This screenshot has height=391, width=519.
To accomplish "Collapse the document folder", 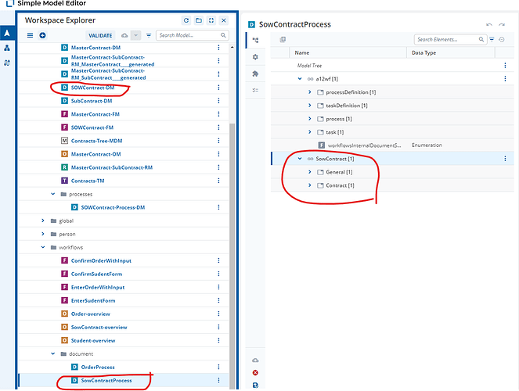I will tap(53, 353).
